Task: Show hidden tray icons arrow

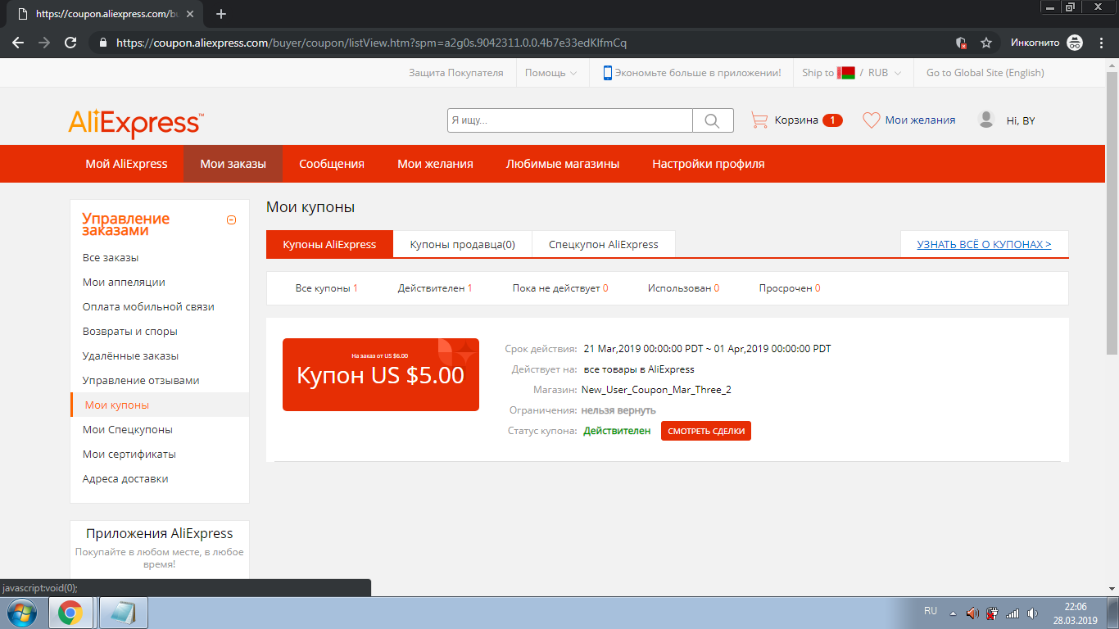Action: click(x=953, y=613)
